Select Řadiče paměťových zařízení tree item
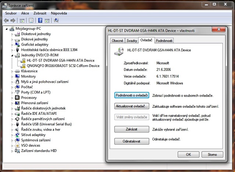This screenshot has height=172, width=235. click(x=43, y=119)
